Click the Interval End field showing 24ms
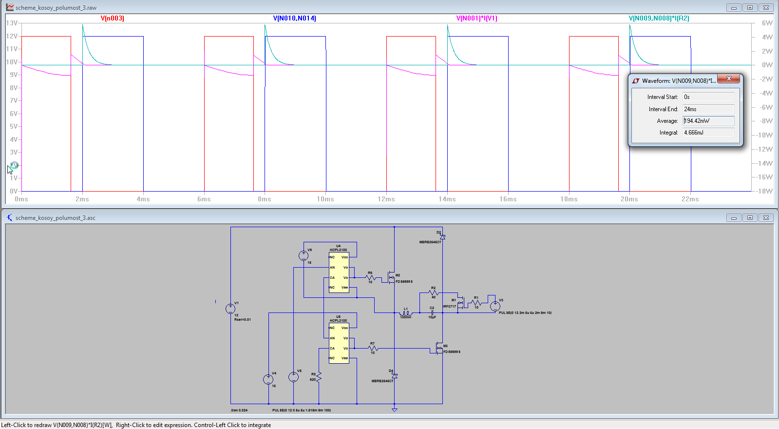 [x=708, y=109]
